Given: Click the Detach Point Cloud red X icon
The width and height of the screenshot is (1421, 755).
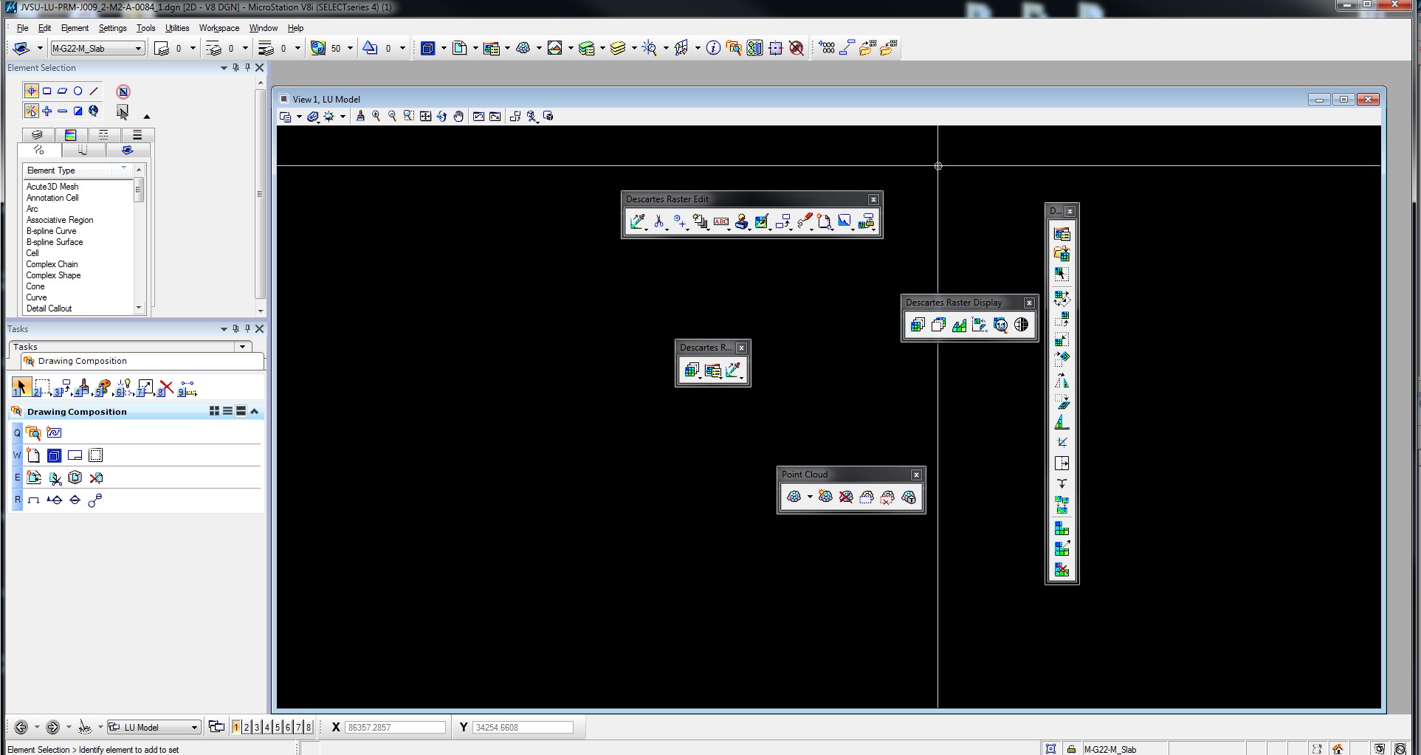Looking at the screenshot, I should click(x=846, y=497).
